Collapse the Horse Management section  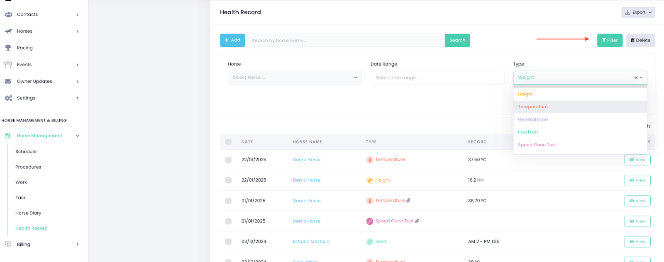[77, 136]
